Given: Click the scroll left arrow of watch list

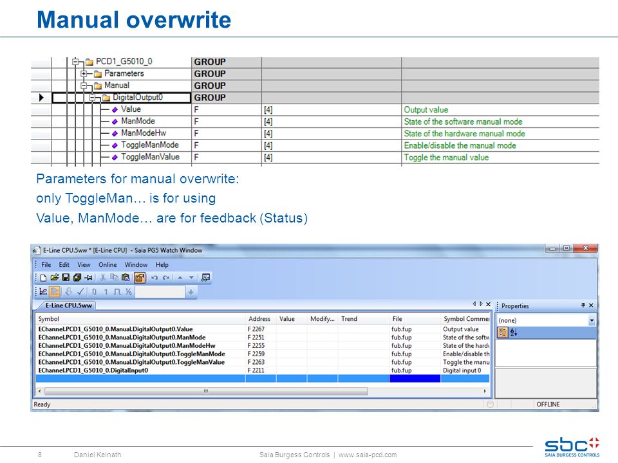Looking at the screenshot, I should [39, 392].
